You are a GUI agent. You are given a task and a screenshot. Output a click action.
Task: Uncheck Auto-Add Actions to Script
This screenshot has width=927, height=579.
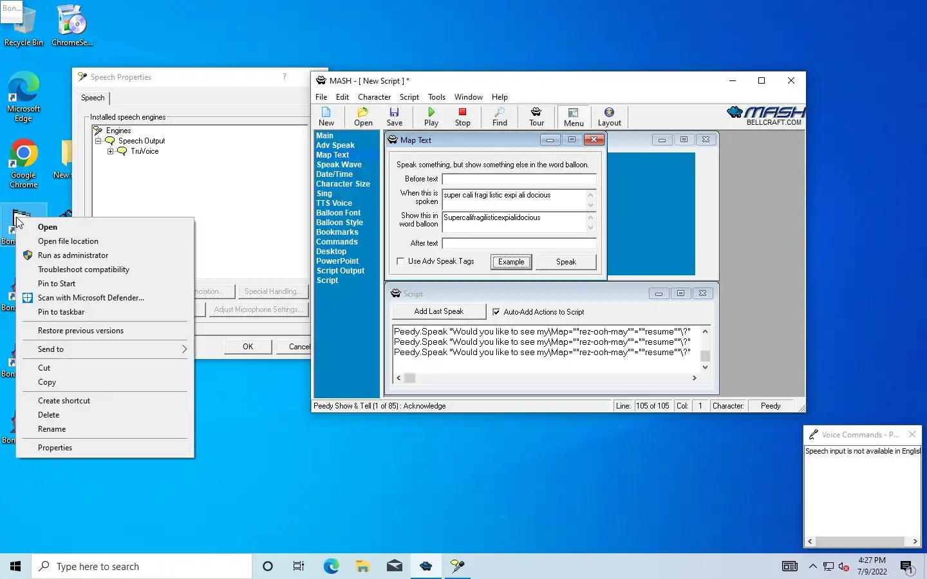(496, 312)
